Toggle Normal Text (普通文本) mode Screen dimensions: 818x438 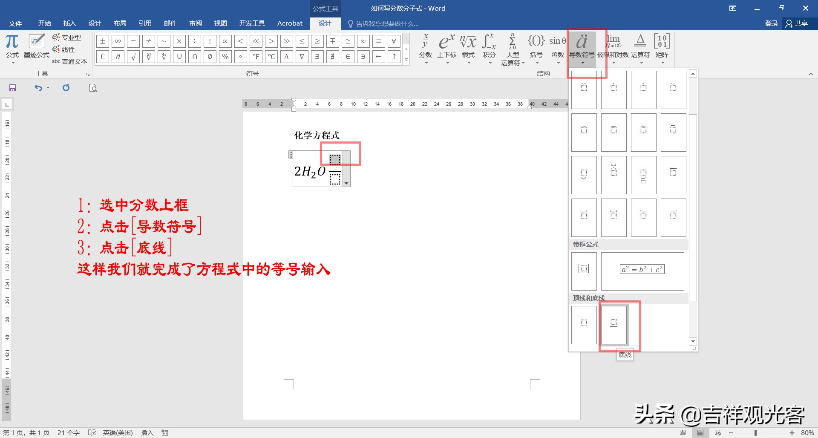70,61
